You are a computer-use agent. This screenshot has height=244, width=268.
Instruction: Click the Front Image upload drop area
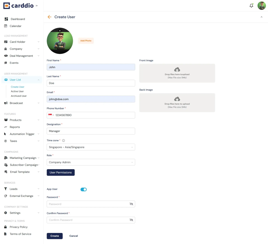pyautogui.click(x=177, y=73)
